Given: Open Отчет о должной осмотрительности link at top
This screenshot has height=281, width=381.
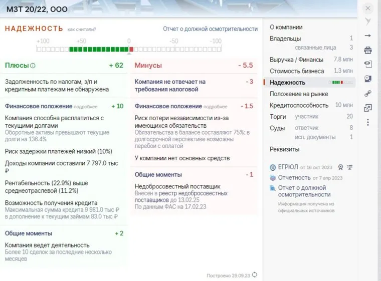Looking at the screenshot, I should tap(210, 29).
